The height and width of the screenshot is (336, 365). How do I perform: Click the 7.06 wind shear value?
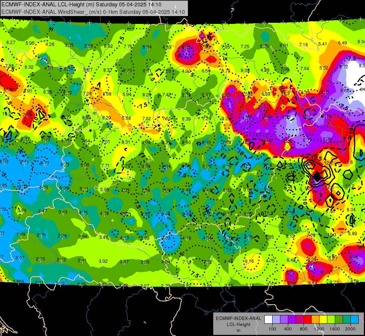pos(87,93)
